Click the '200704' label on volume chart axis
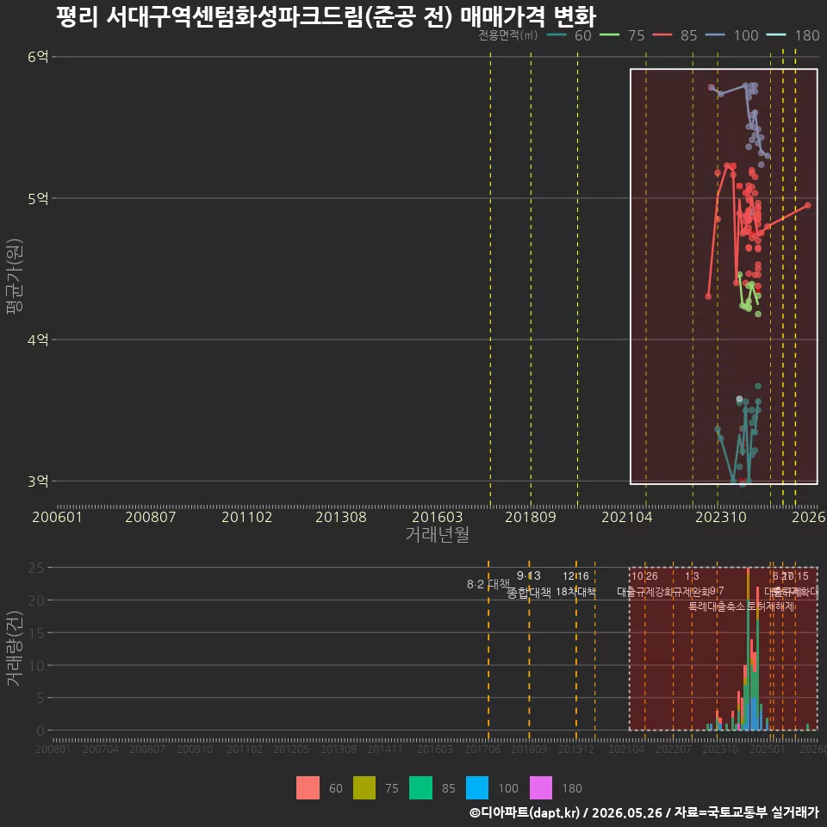 (101, 749)
